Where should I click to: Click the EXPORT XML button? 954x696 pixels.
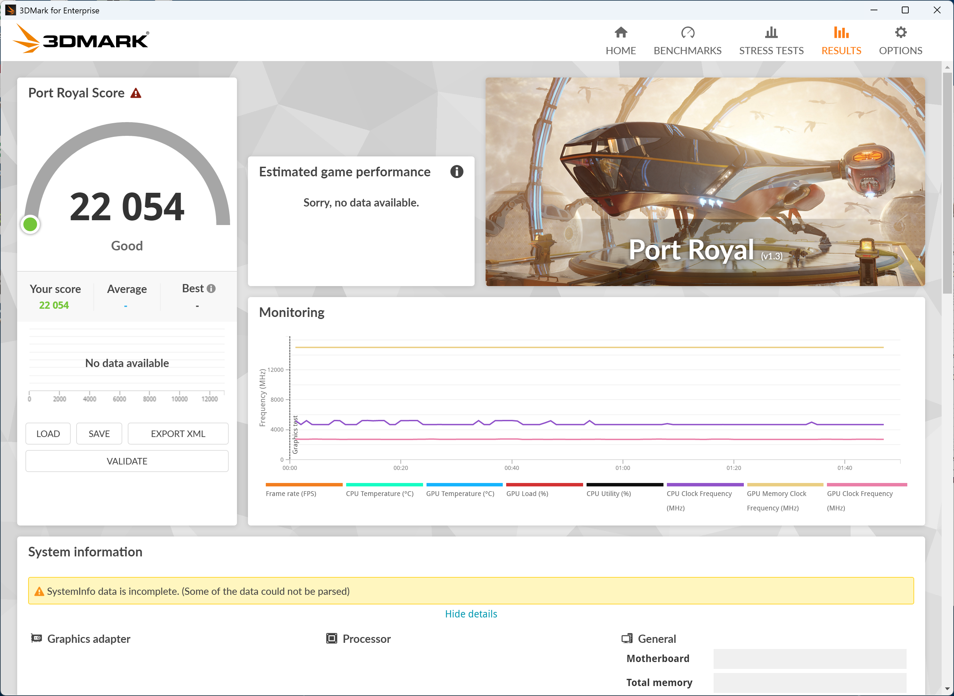pyautogui.click(x=178, y=434)
